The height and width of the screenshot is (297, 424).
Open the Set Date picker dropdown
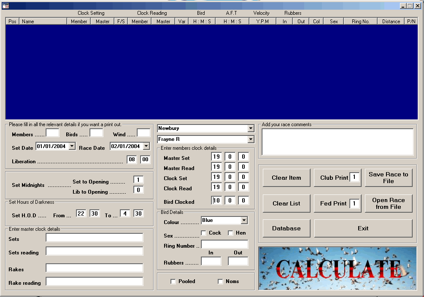[72, 146]
